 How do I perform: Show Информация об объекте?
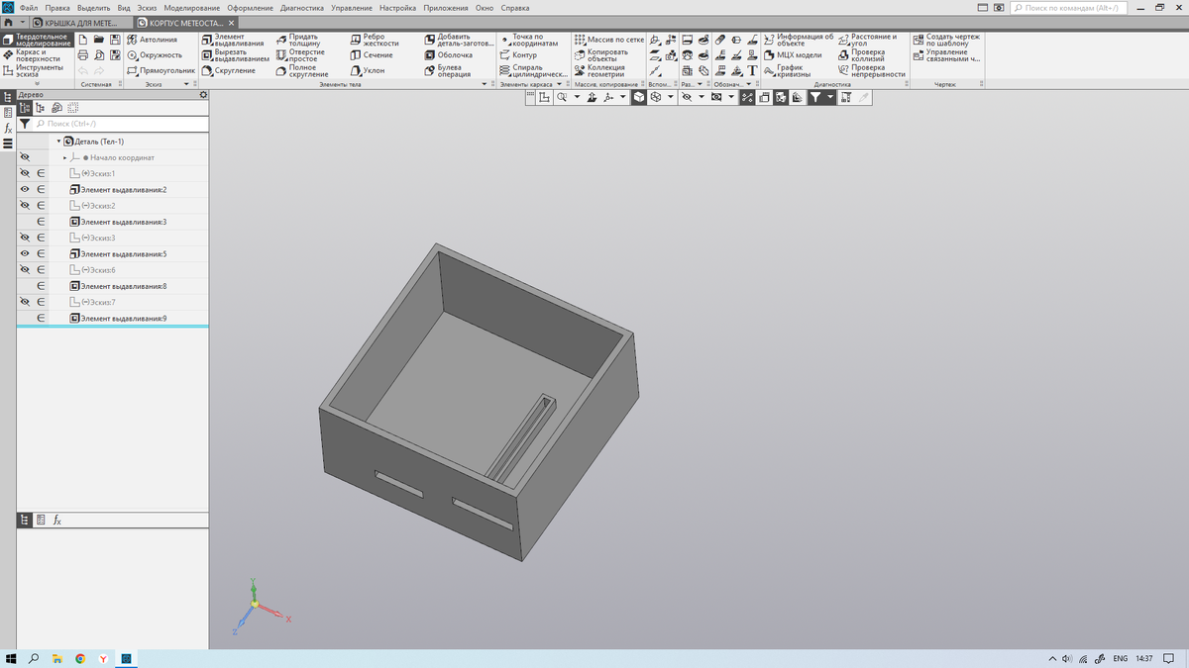point(798,40)
